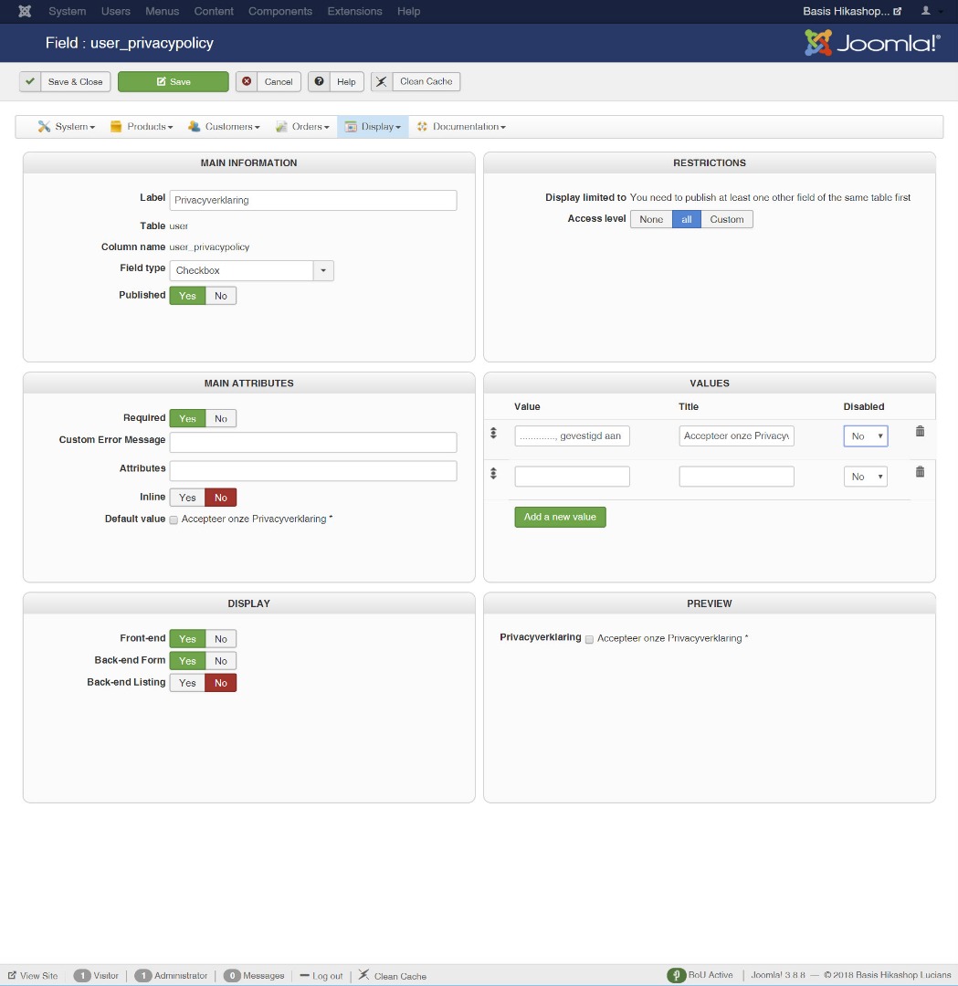This screenshot has width=958, height=986.
Task: Set Published to No
Action: [221, 296]
